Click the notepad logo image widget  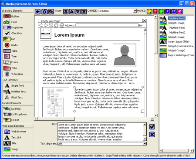tap(46, 34)
